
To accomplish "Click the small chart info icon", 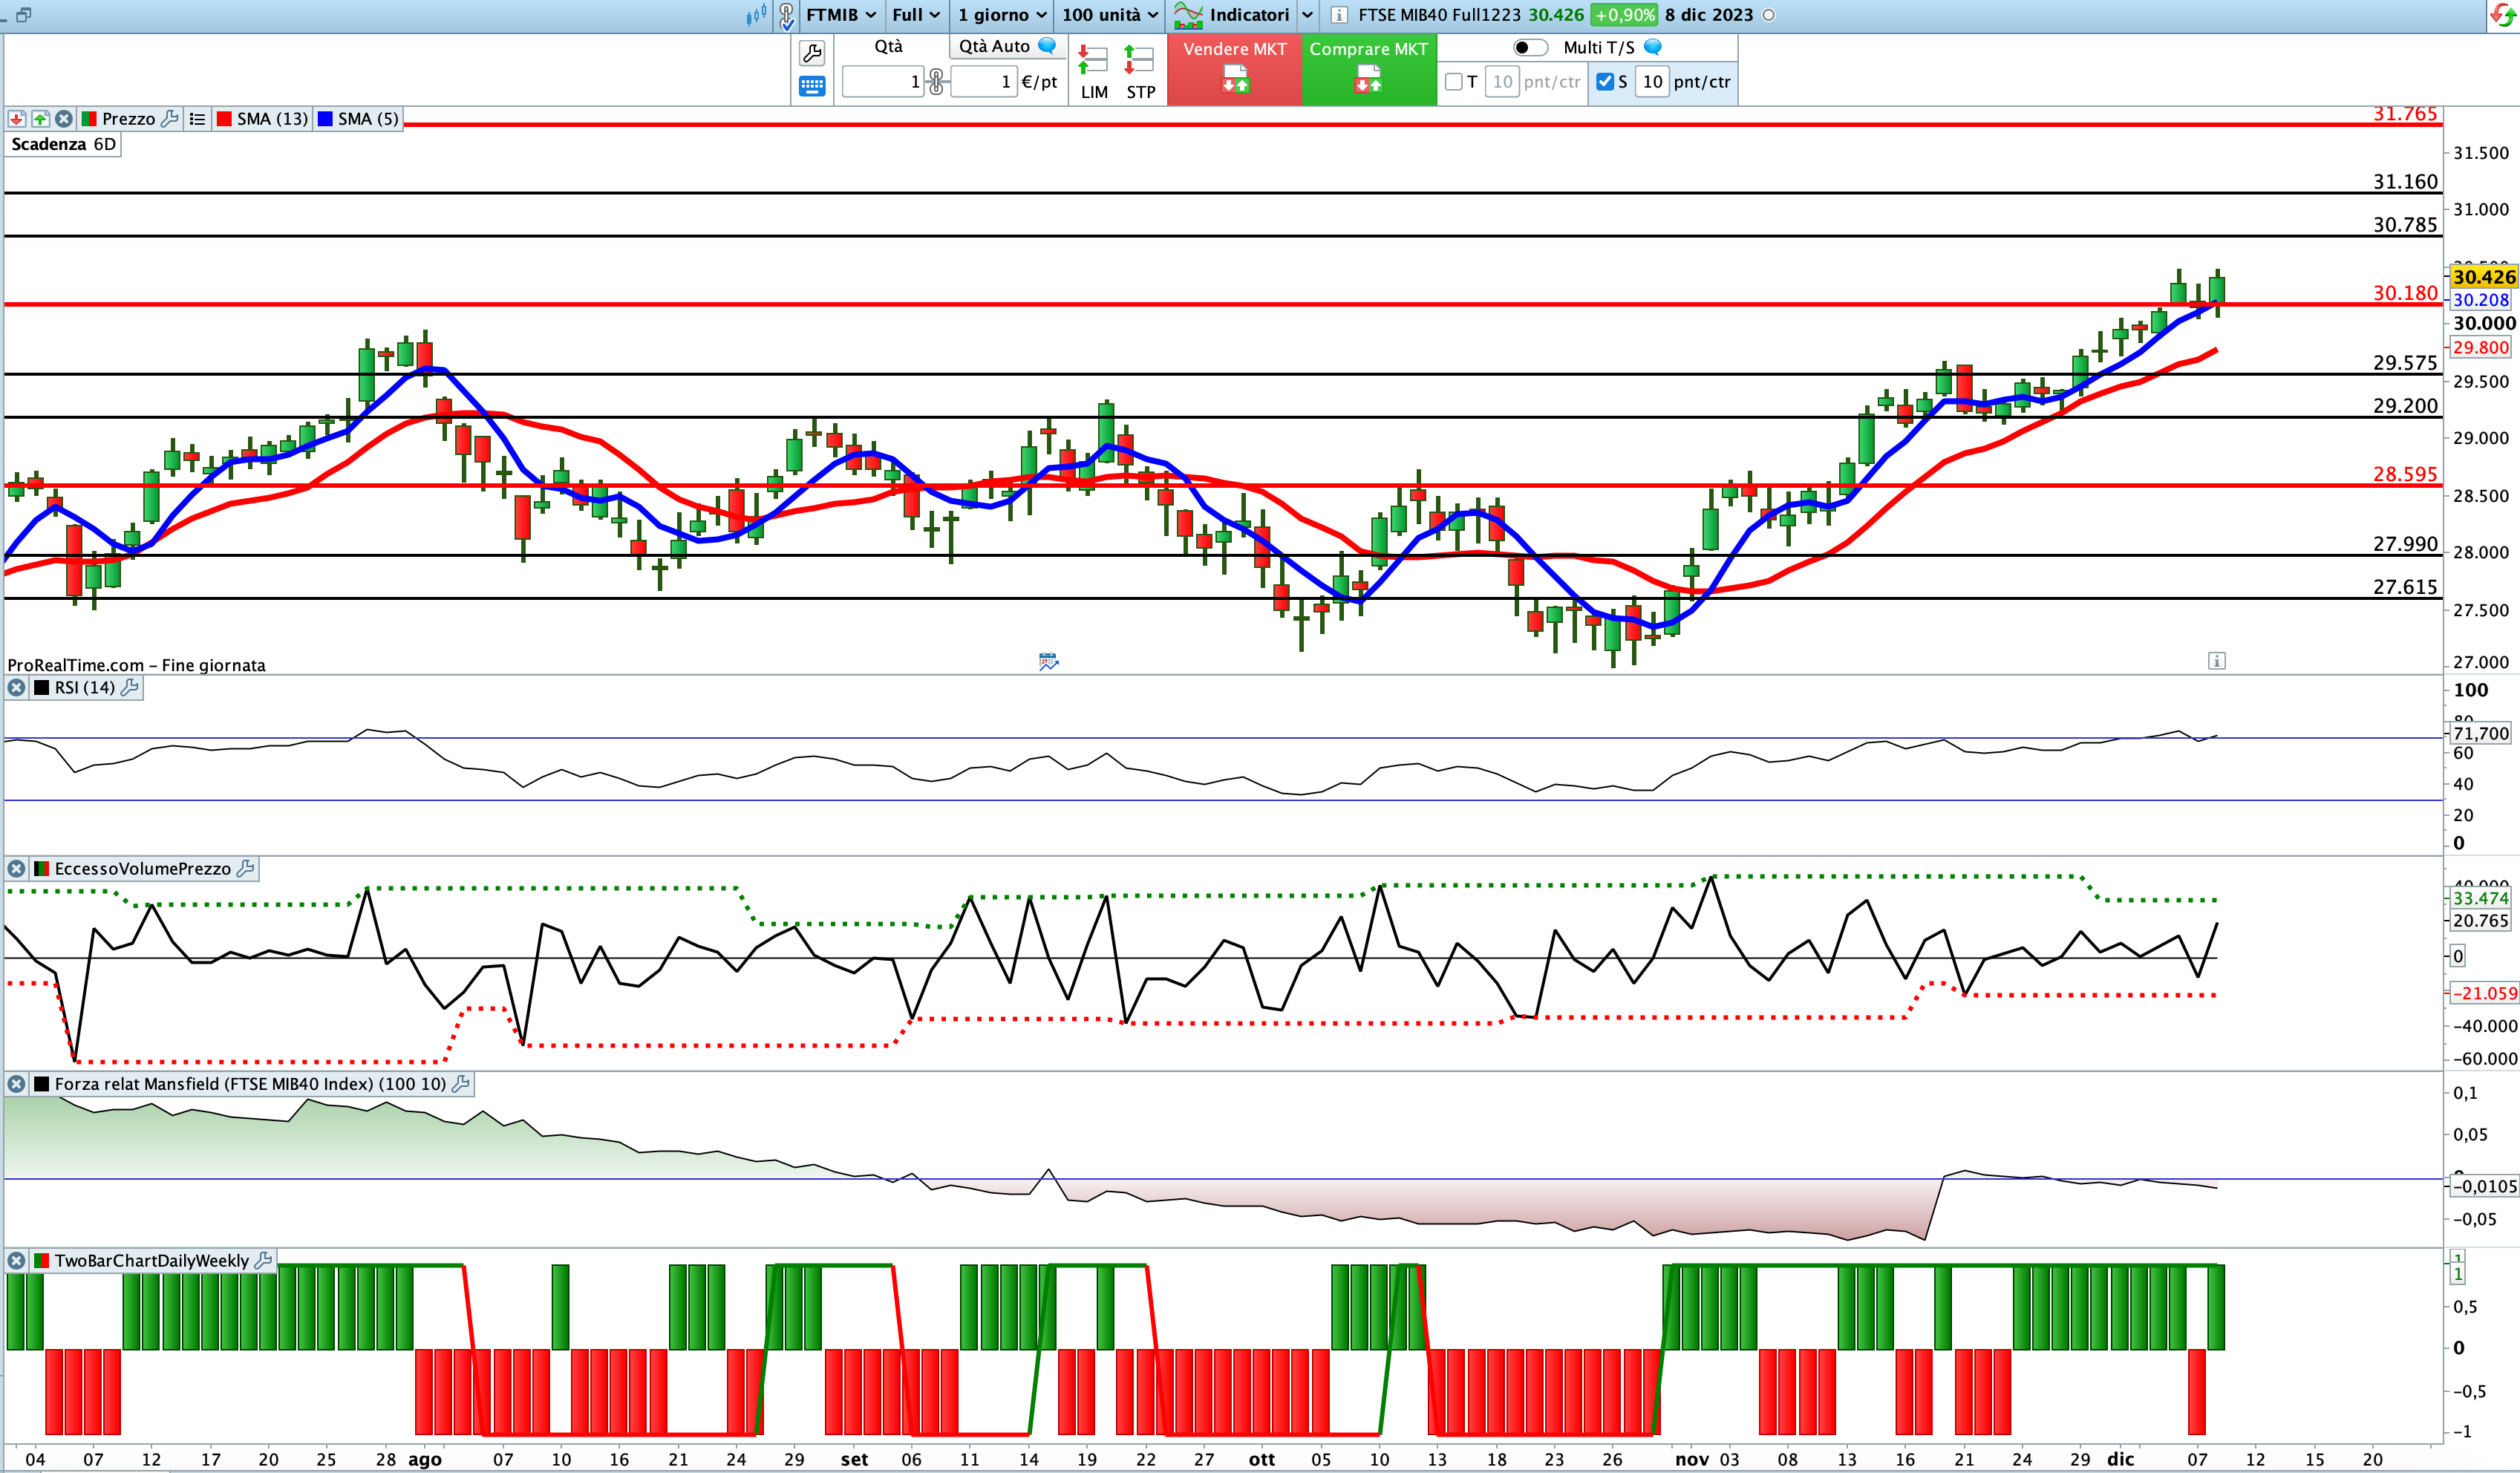I will coord(2217,661).
